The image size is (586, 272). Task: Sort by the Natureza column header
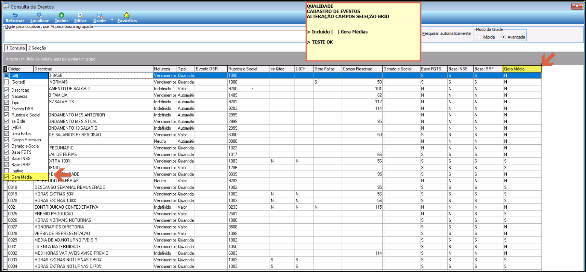pos(165,69)
